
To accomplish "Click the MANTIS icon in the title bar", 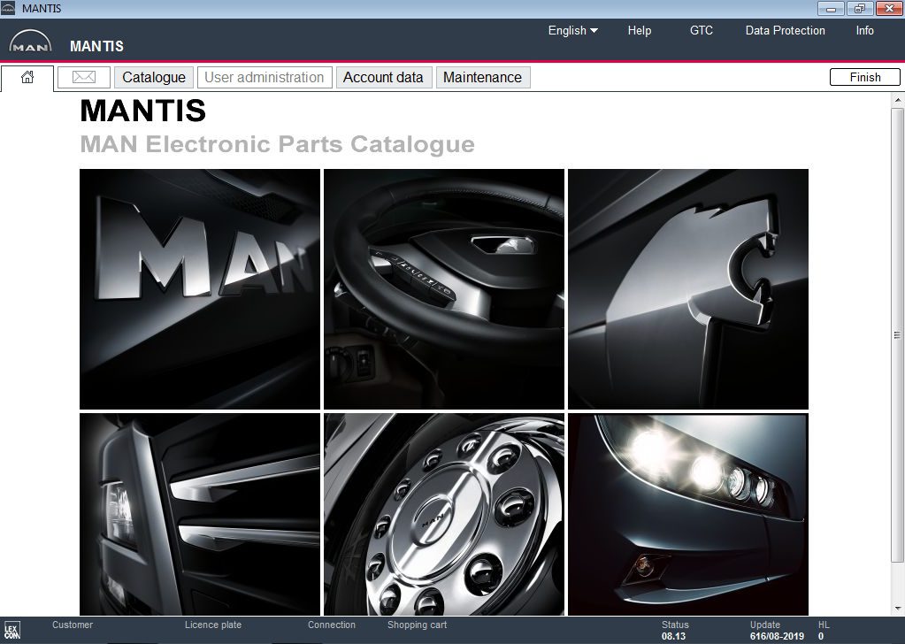I will coord(10,8).
